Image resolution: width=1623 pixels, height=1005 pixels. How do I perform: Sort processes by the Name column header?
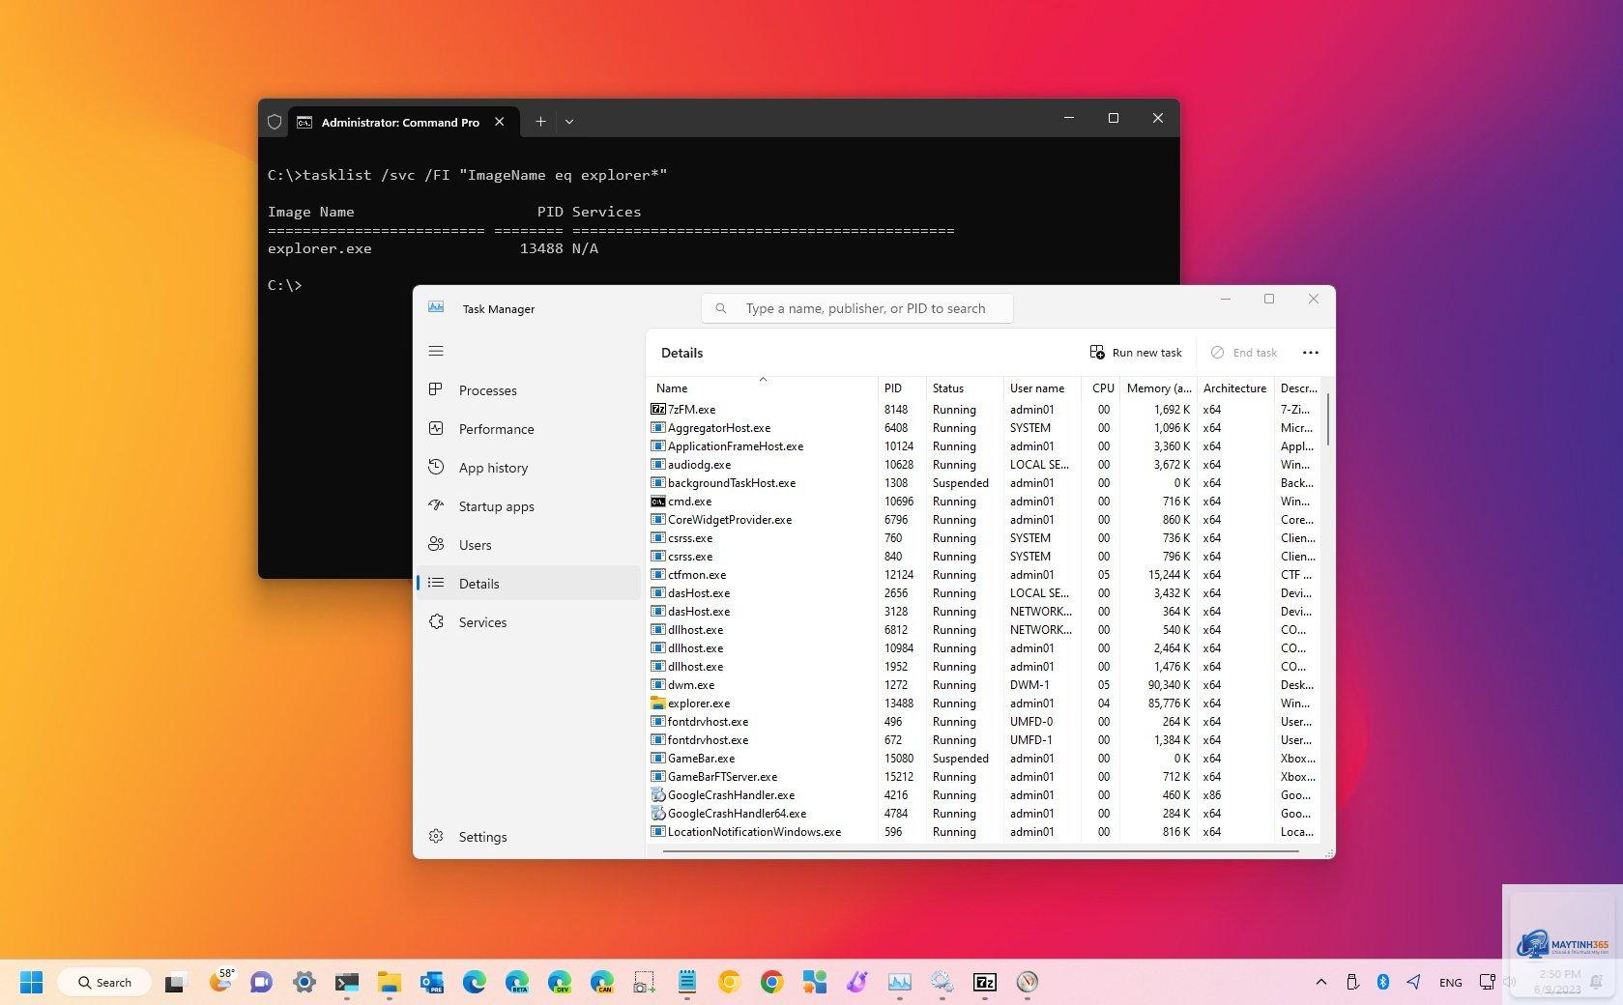click(763, 388)
